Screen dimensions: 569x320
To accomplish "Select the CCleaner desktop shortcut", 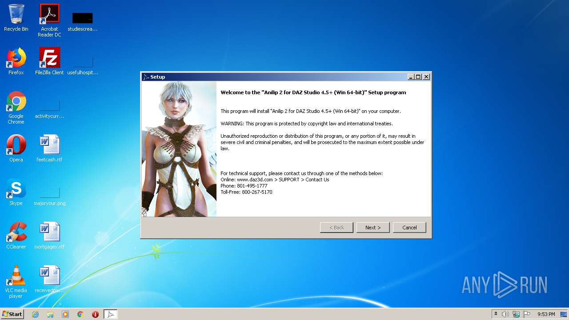I will click(16, 236).
